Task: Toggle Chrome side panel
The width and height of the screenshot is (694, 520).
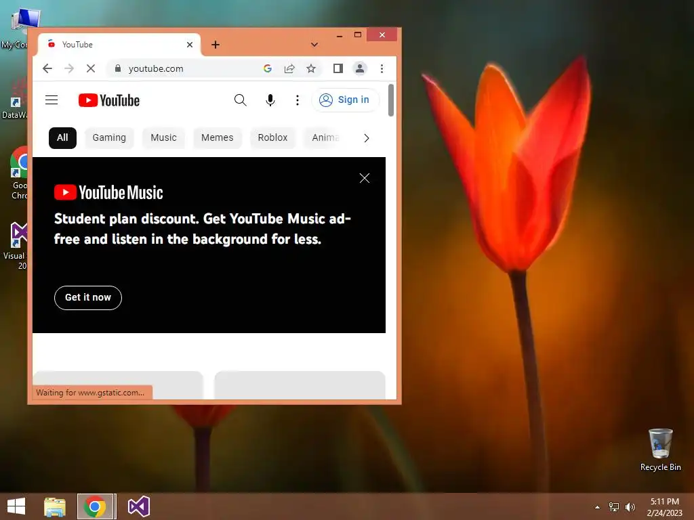Action: pos(338,68)
